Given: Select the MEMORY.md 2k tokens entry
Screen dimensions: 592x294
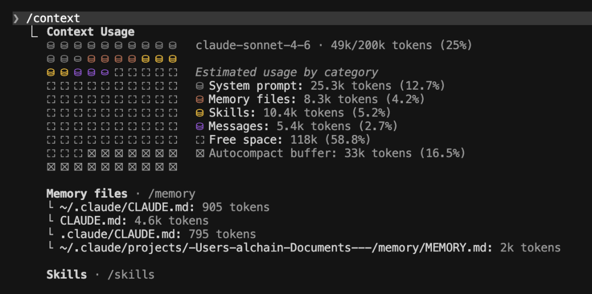Looking at the screenshot, I should (x=310, y=248).
